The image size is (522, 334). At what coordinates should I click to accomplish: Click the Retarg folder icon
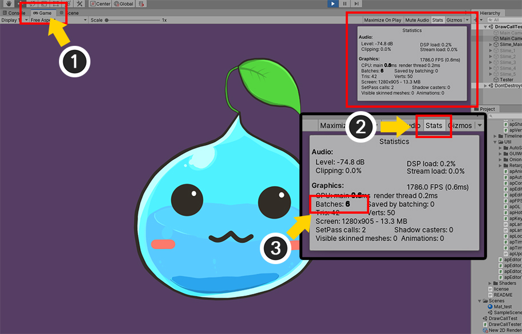(x=506, y=166)
